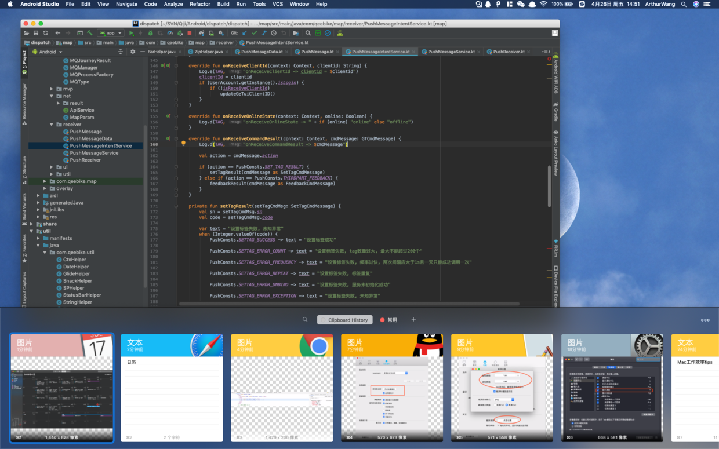
Task: Select the 常用 list with red dot
Action: [x=389, y=320]
